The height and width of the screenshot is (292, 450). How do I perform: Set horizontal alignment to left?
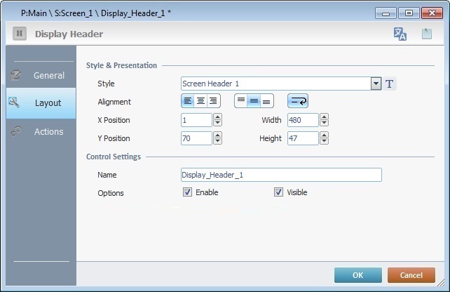click(x=188, y=102)
